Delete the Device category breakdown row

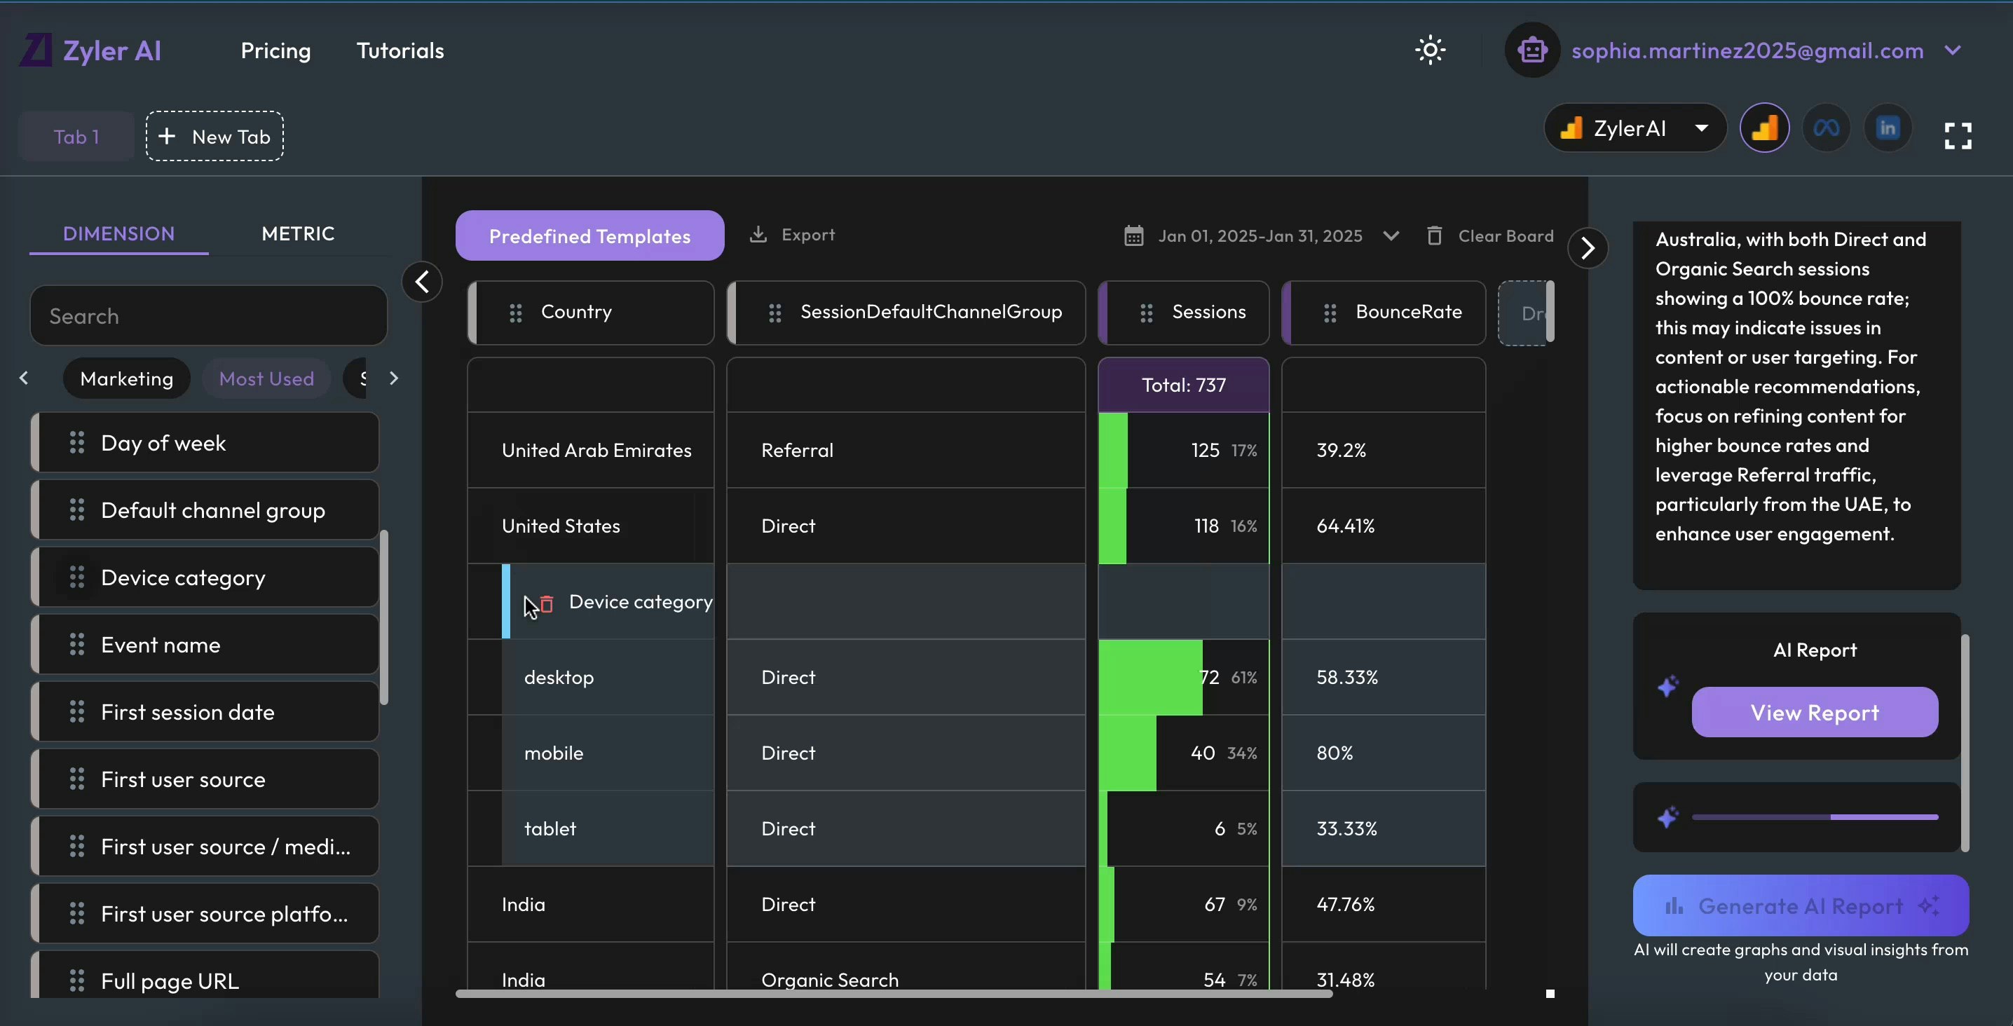(x=546, y=603)
